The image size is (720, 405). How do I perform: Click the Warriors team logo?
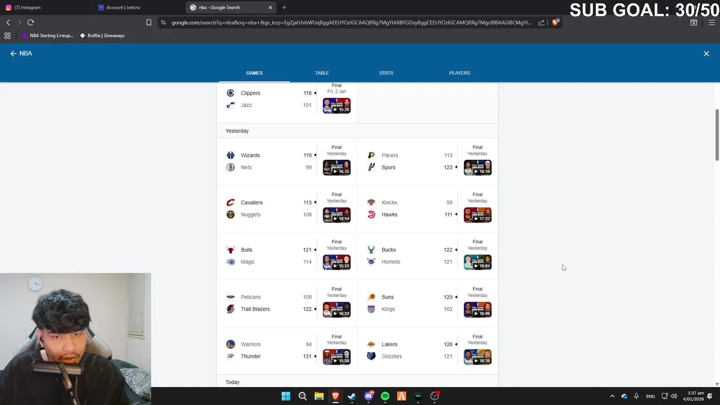point(230,344)
